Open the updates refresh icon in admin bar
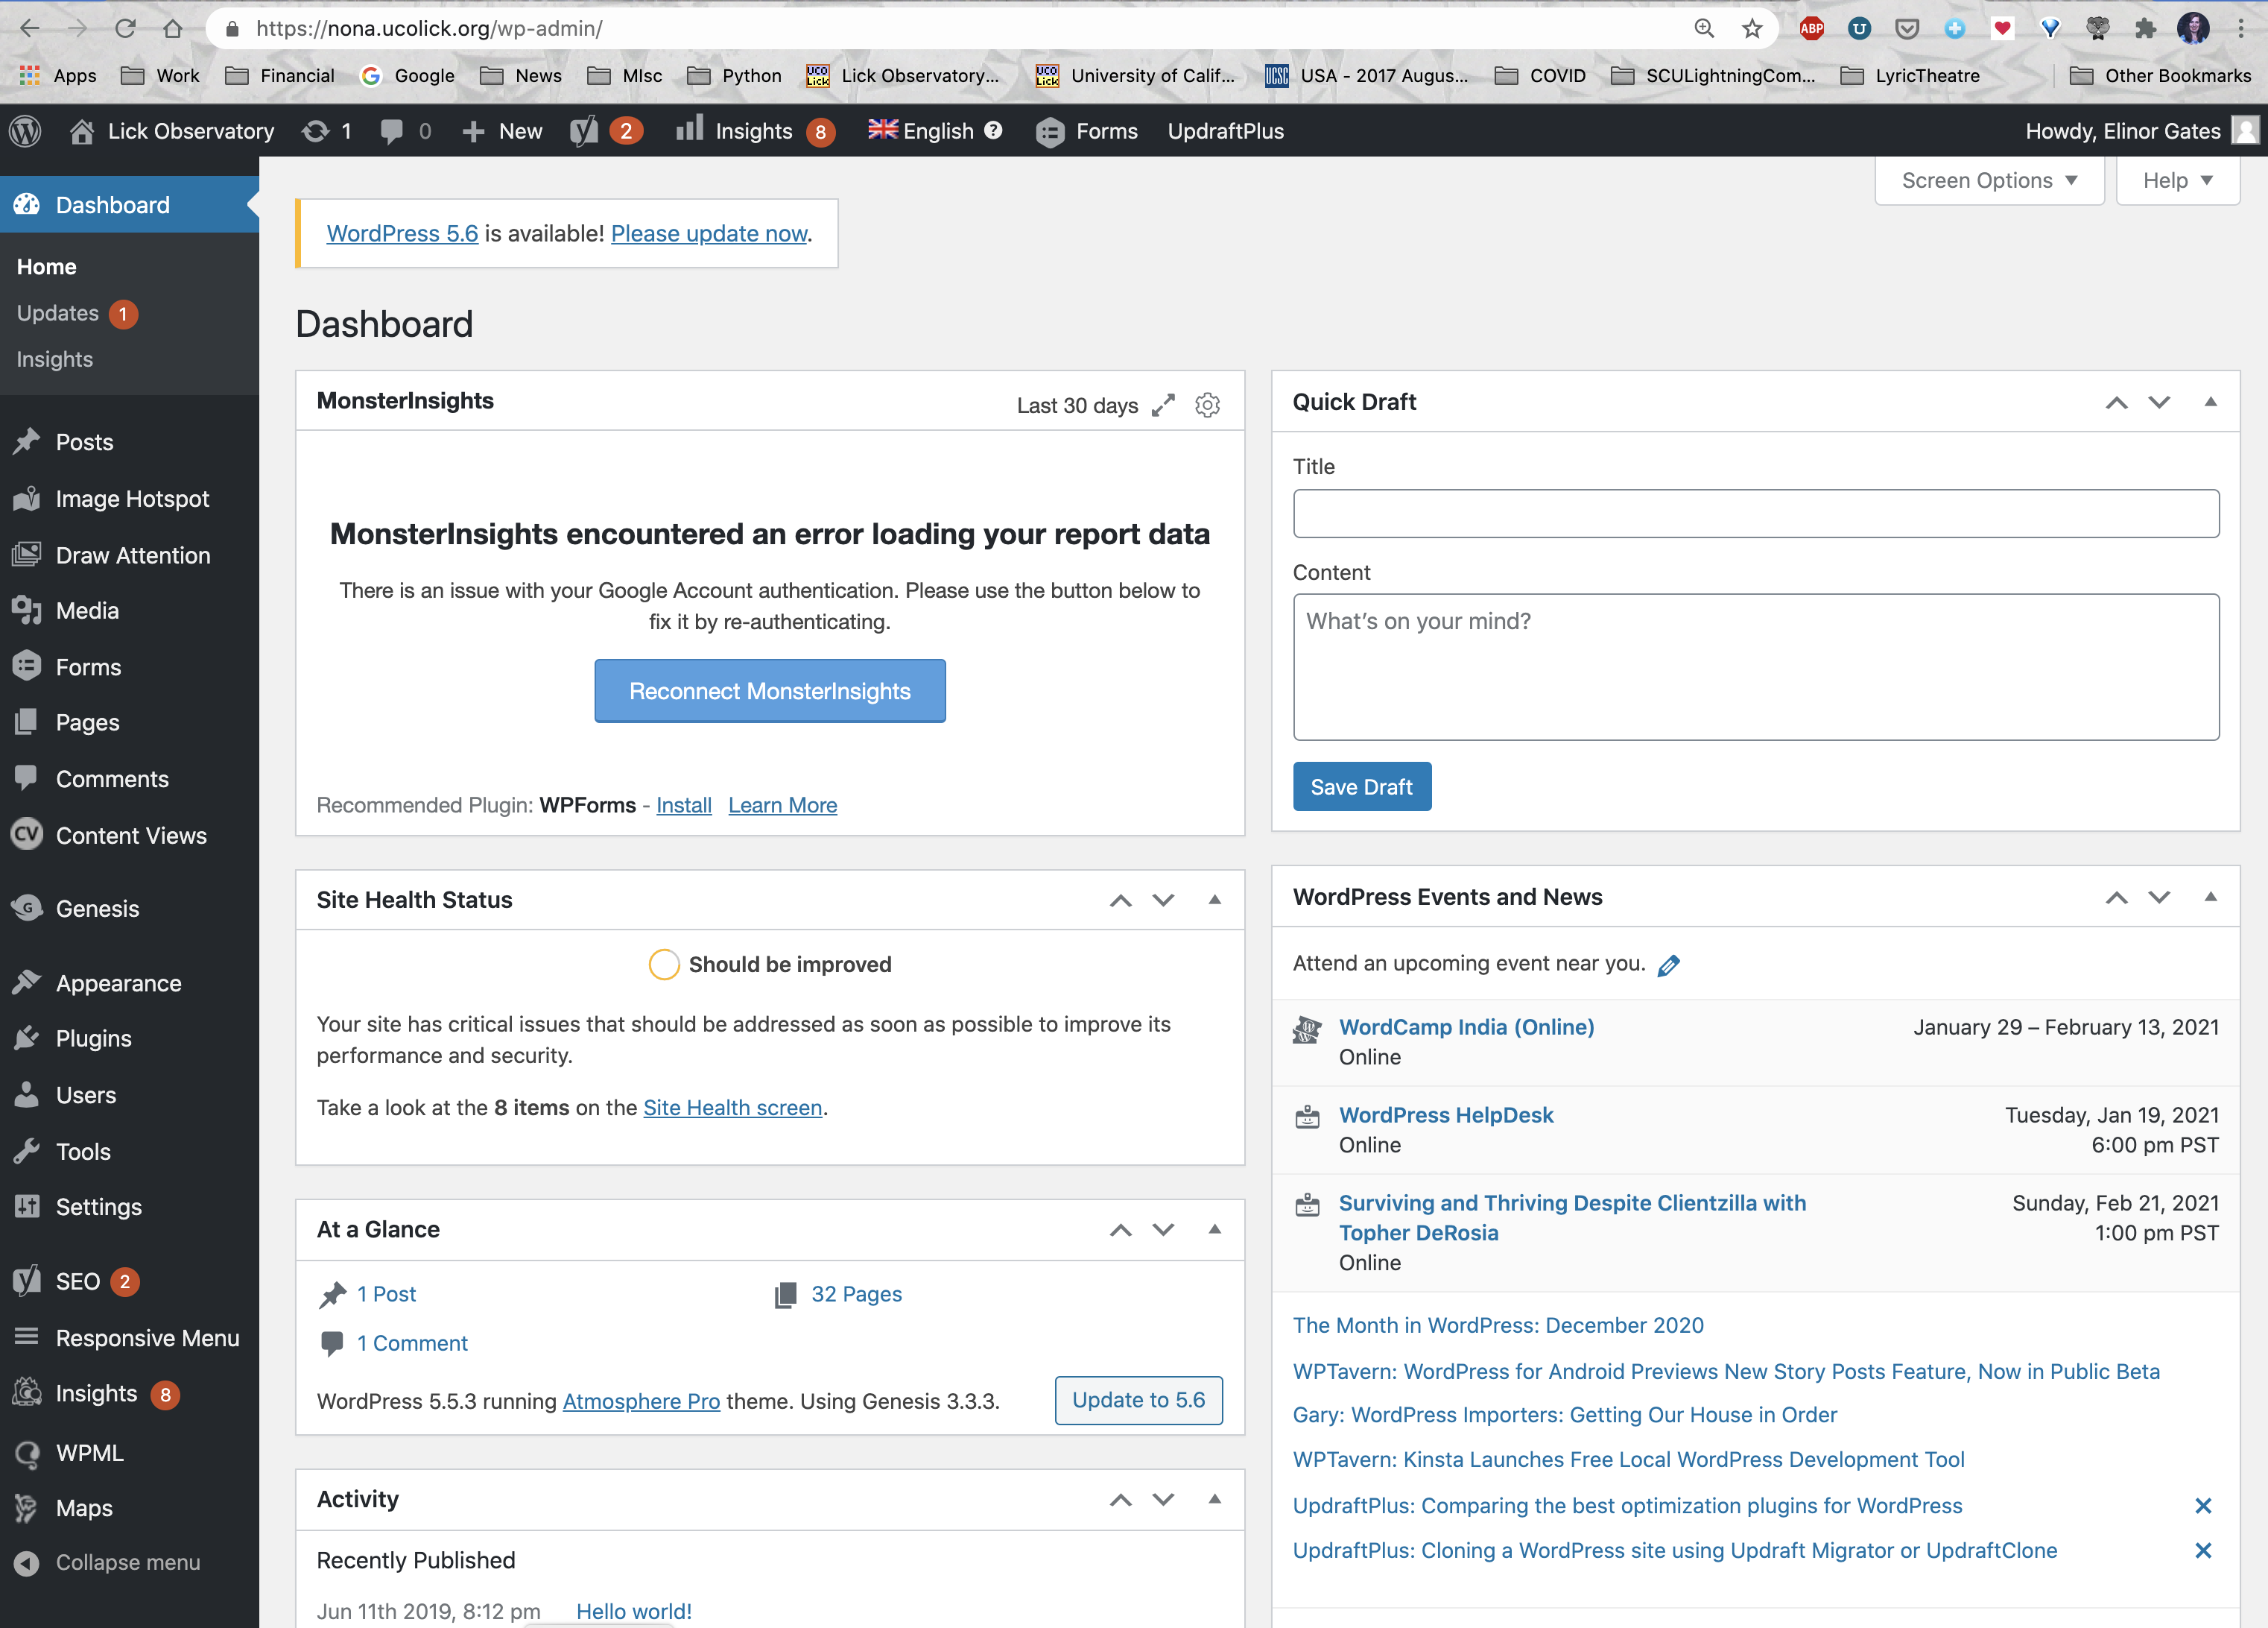 coord(316,131)
